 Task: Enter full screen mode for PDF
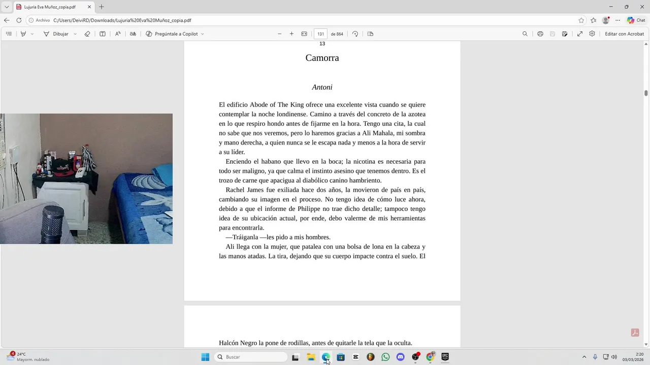(580, 34)
